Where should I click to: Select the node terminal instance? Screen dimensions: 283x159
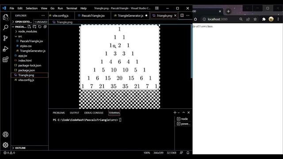tap(183, 119)
